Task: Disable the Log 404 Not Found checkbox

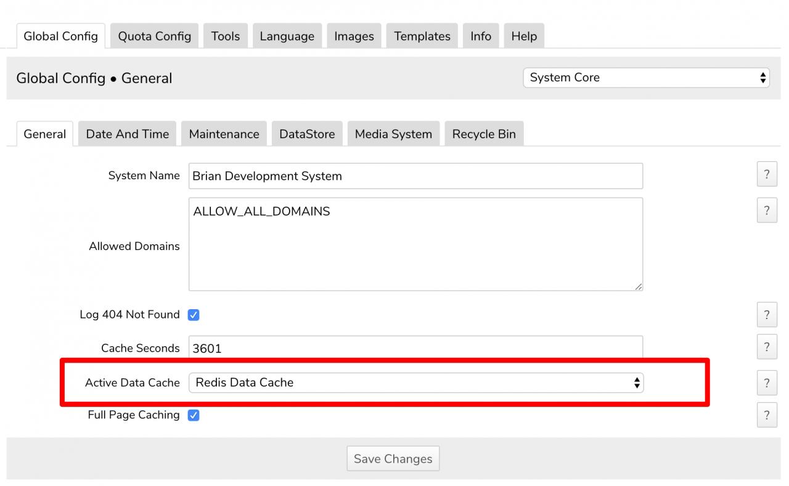Action: 194,315
